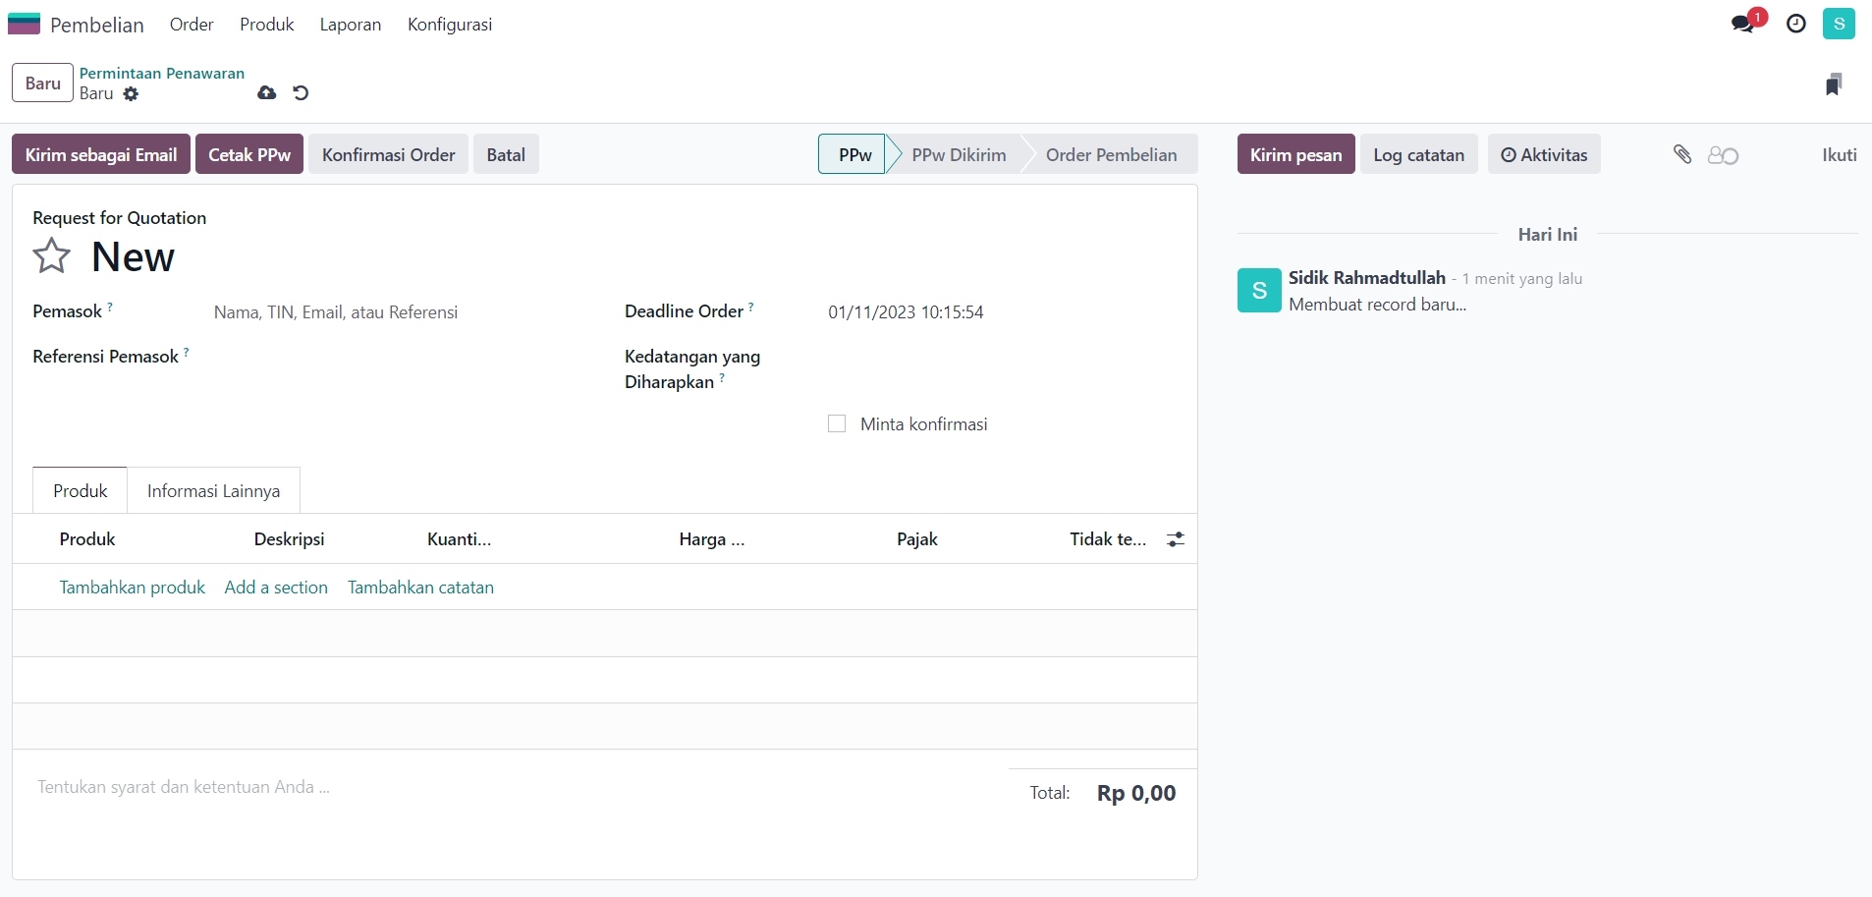
Task: Click the Tambahkan produk link
Action: (132, 588)
